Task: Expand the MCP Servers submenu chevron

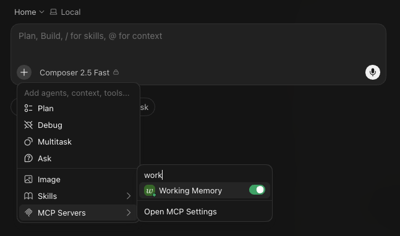Action: pyautogui.click(x=129, y=213)
